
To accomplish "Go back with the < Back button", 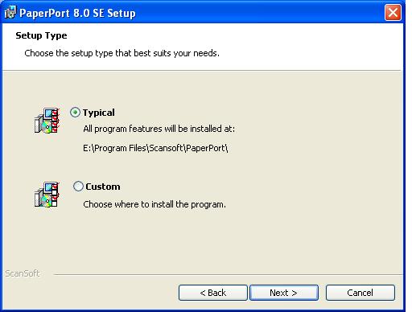I will pos(213,293).
